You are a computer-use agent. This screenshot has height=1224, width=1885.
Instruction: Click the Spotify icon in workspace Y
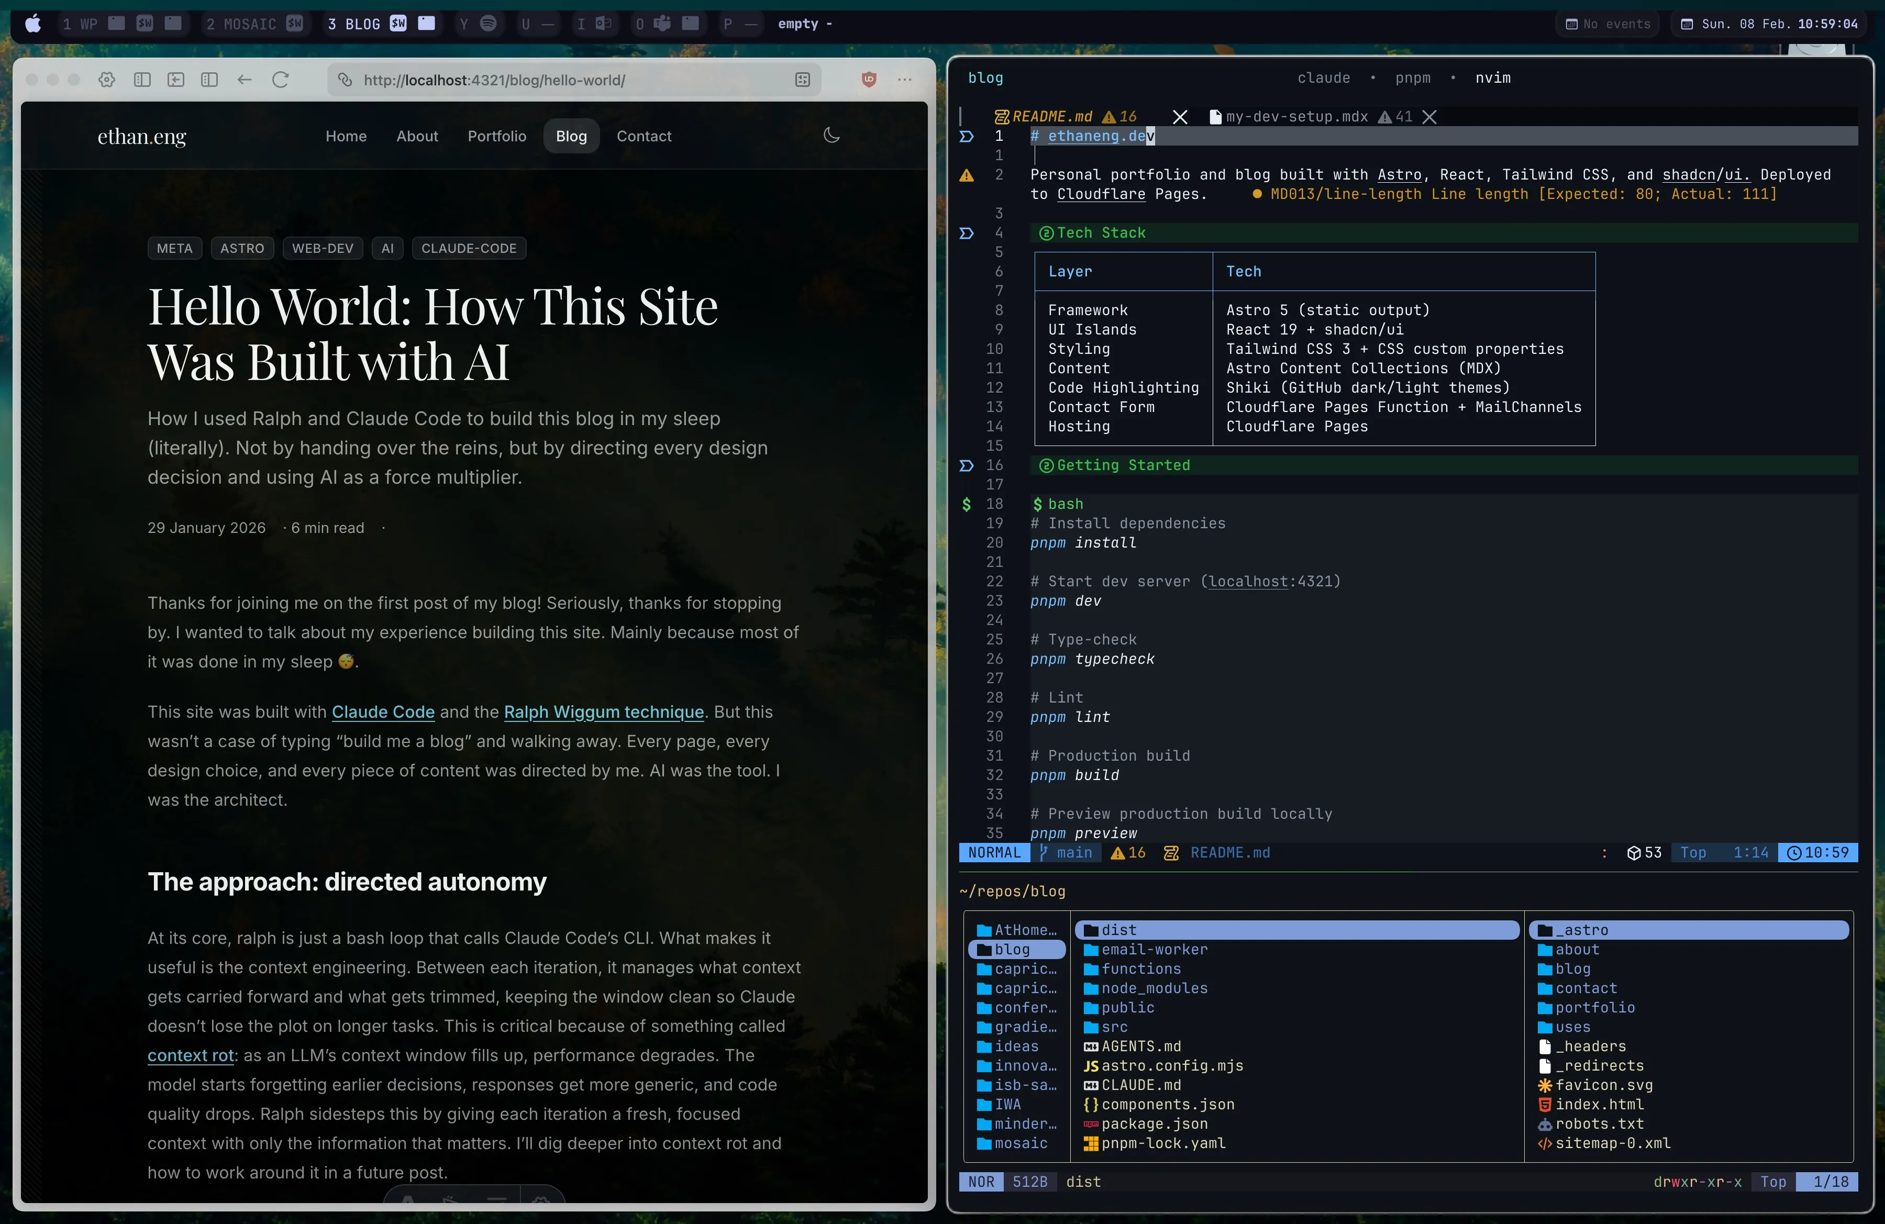[x=489, y=24]
